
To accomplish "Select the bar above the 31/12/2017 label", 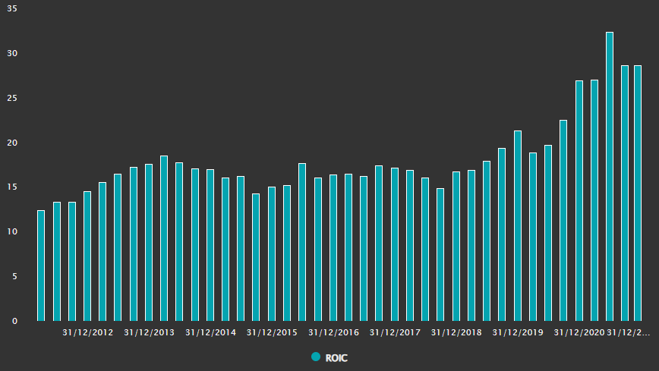I will click(x=395, y=244).
